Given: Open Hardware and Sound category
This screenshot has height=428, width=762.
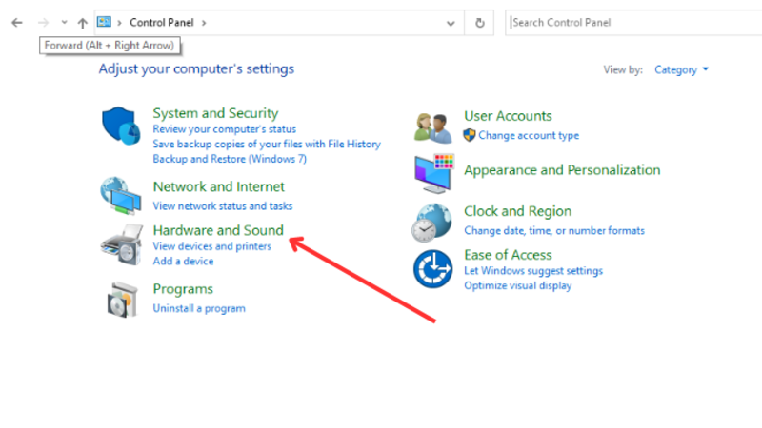Looking at the screenshot, I should click(218, 230).
